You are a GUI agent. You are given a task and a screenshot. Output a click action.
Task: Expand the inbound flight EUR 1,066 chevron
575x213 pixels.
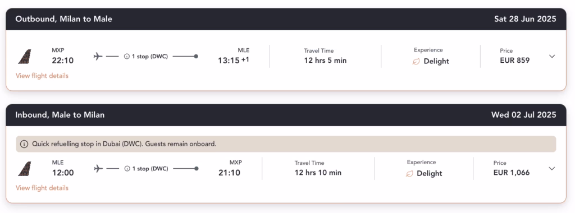tap(552, 168)
